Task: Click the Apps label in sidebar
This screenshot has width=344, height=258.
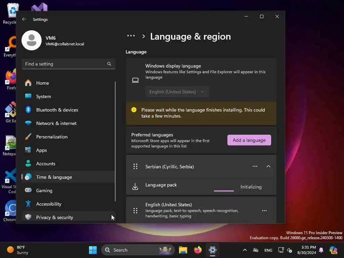Action: [x=41, y=150]
